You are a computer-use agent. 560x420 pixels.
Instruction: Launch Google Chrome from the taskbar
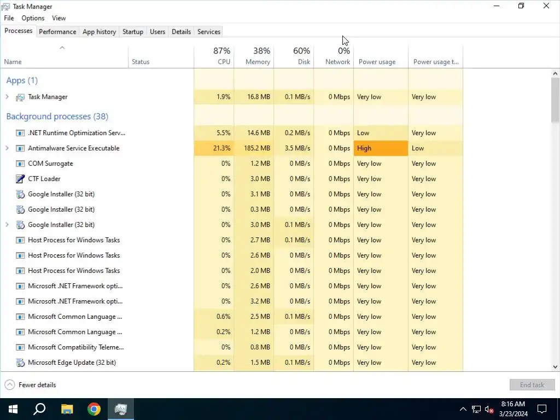(x=94, y=409)
